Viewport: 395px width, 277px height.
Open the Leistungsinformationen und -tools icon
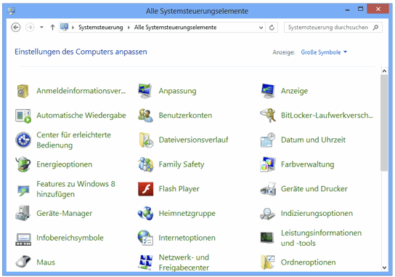(x=267, y=238)
